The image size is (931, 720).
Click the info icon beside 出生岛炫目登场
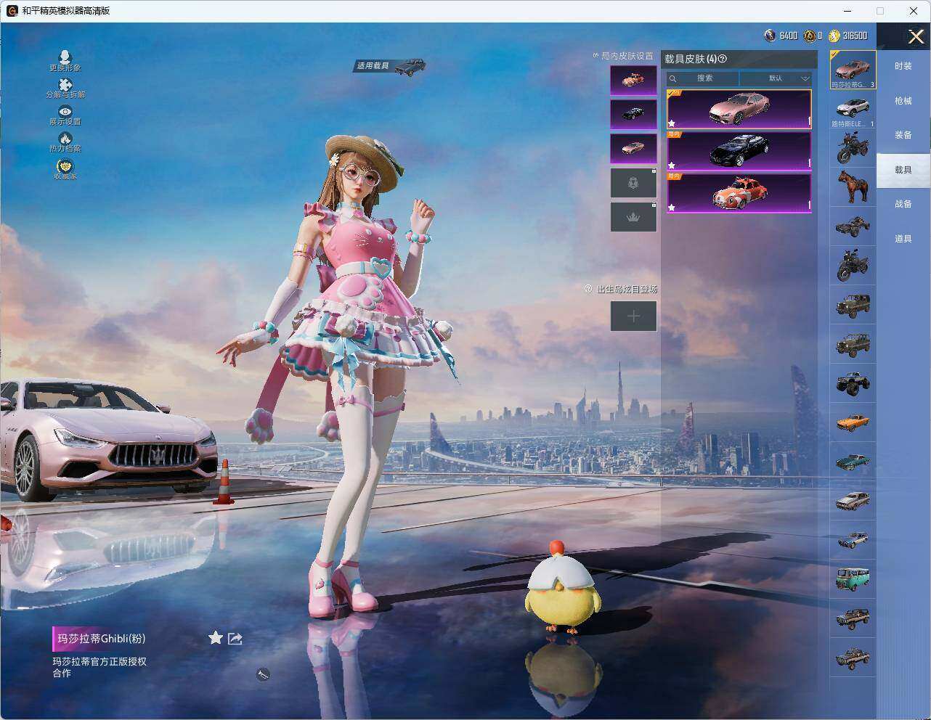click(x=588, y=289)
